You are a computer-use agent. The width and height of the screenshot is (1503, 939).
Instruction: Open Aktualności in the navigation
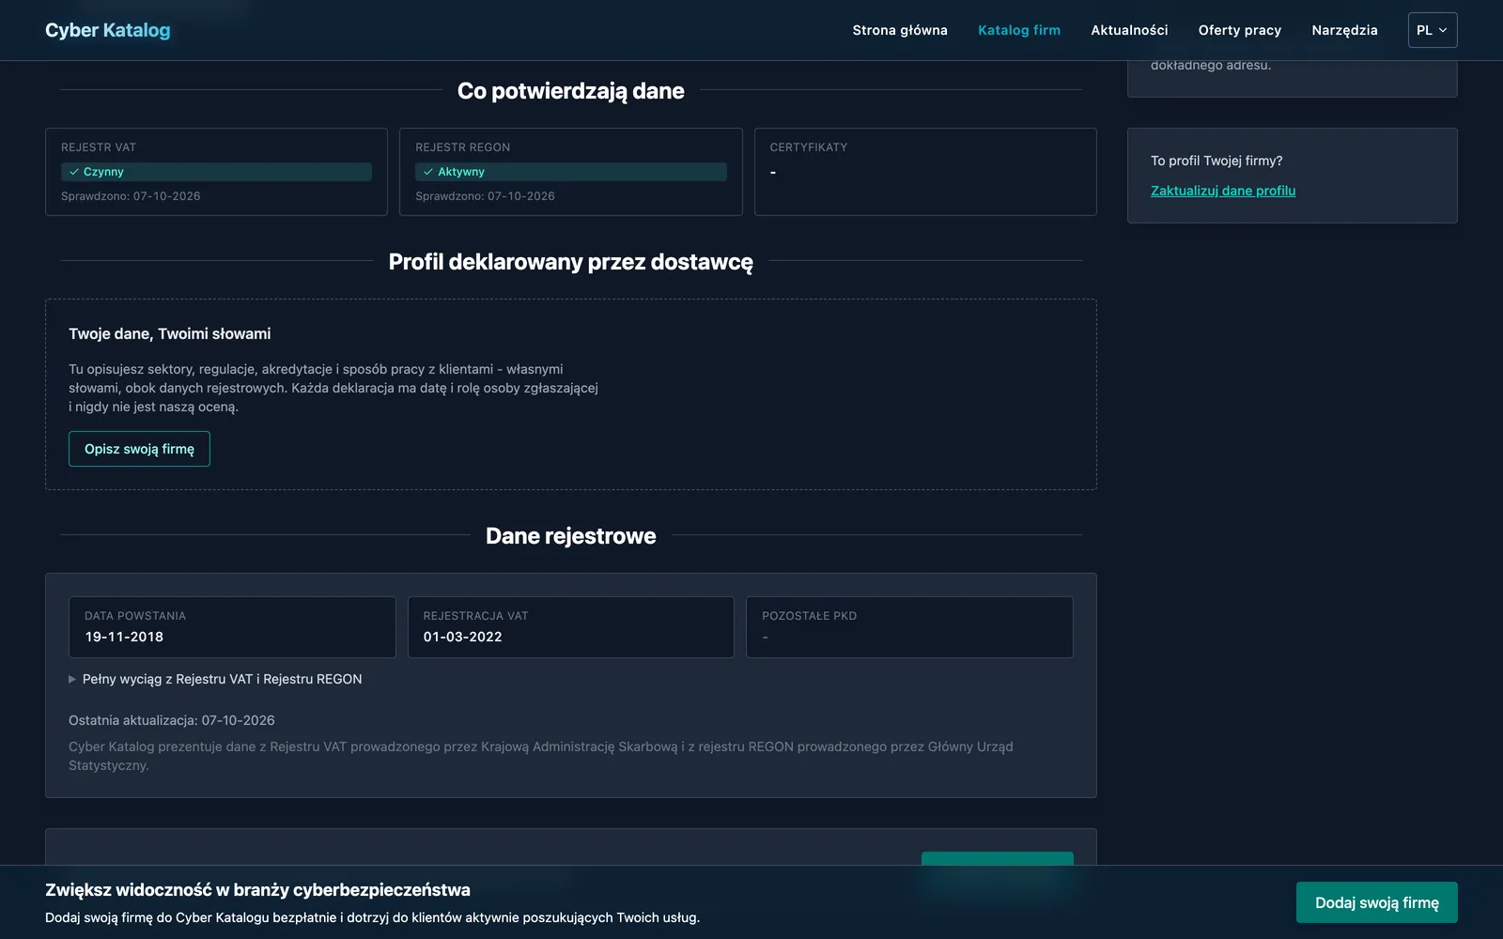[1129, 30]
